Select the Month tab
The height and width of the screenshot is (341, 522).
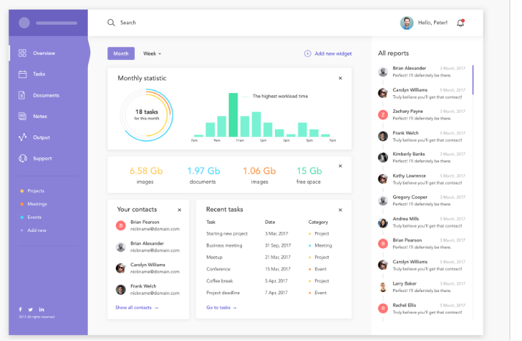(x=121, y=53)
